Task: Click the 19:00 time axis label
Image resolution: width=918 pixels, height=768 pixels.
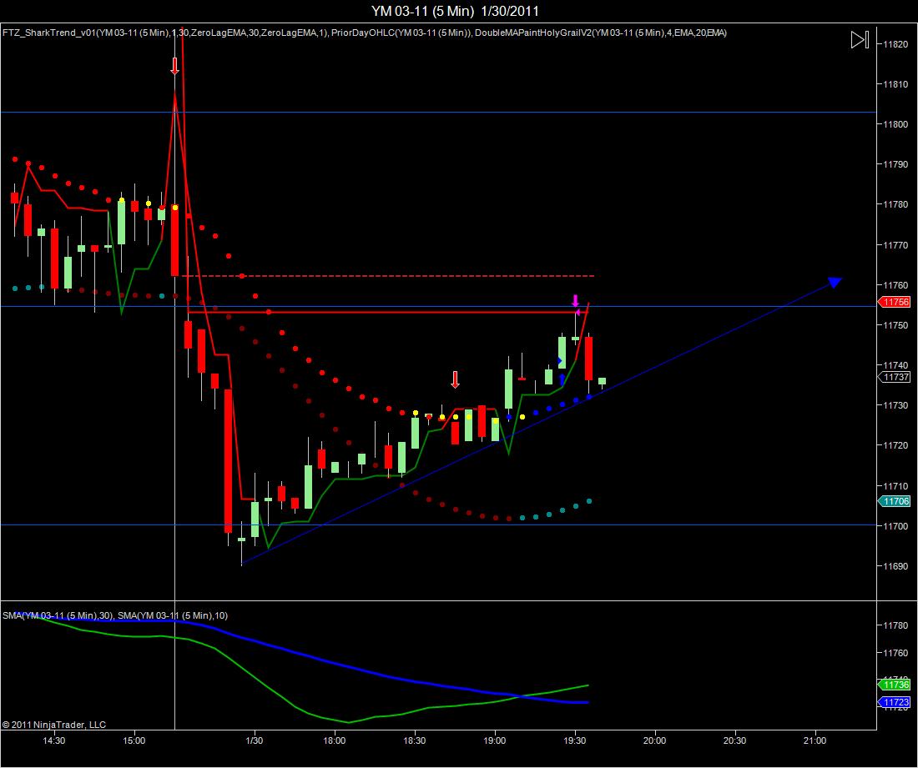Action: [x=495, y=740]
